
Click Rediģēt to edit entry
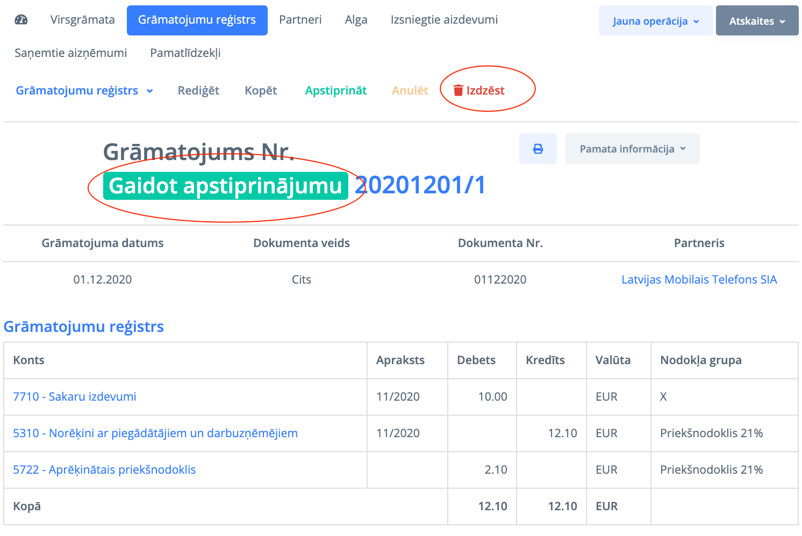pos(198,90)
